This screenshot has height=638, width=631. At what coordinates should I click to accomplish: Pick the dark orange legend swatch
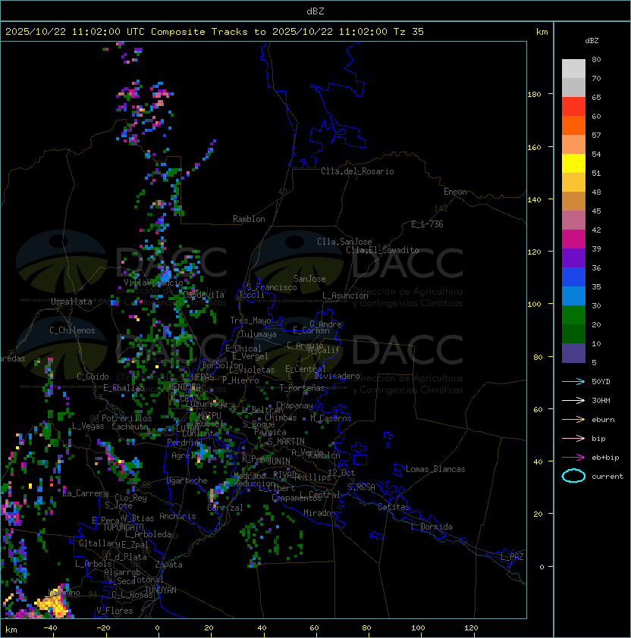pos(573,125)
